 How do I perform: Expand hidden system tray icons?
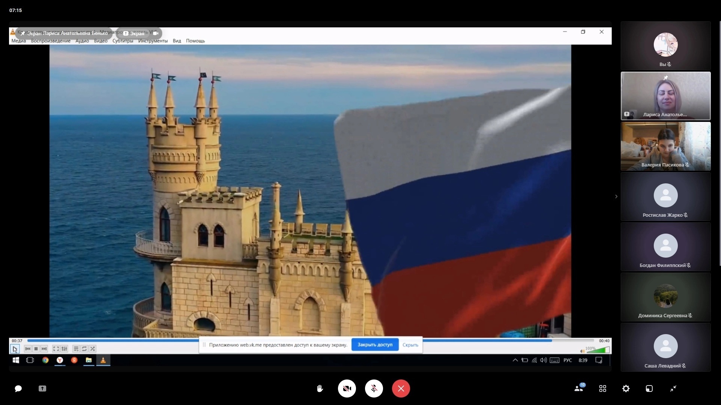[x=515, y=360]
